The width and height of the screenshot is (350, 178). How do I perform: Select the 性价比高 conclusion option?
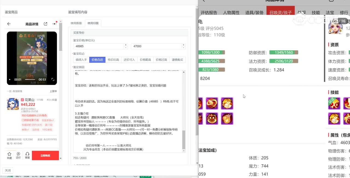click(x=113, y=60)
